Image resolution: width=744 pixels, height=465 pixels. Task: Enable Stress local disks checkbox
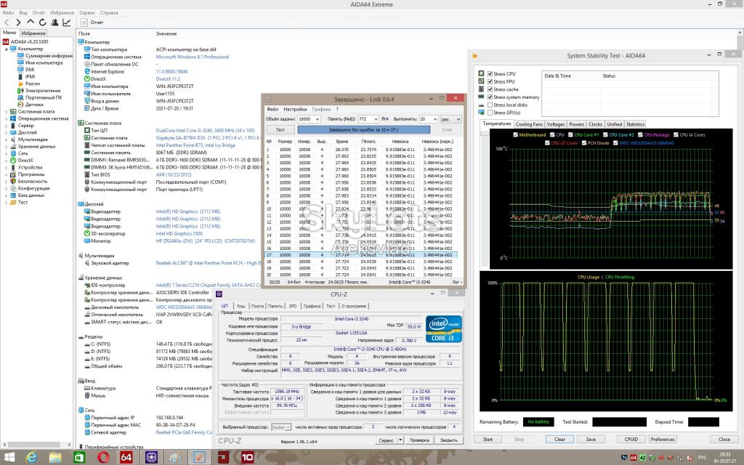[490, 105]
